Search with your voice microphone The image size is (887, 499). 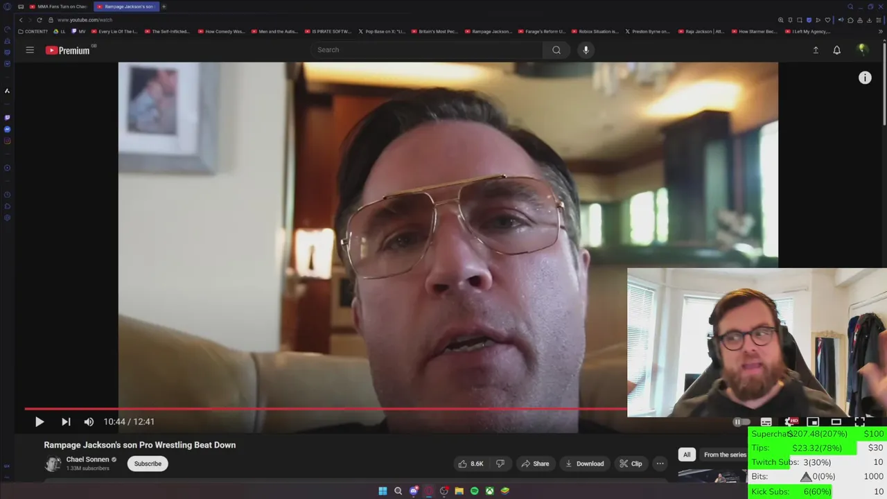click(x=586, y=50)
